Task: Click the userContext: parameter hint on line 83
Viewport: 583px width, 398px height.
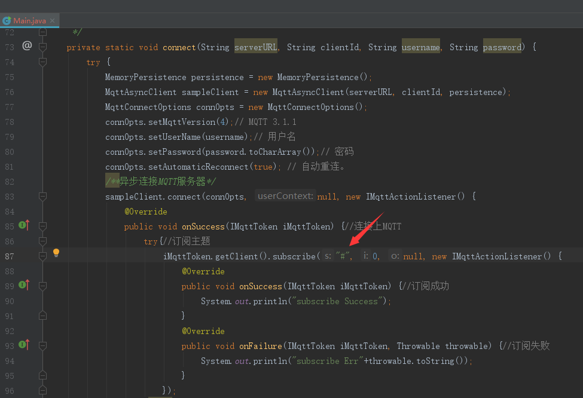Action: tap(285, 196)
